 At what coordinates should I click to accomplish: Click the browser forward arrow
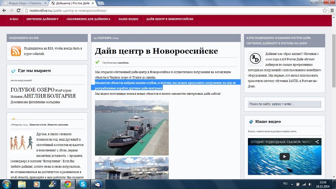[x=11, y=10]
